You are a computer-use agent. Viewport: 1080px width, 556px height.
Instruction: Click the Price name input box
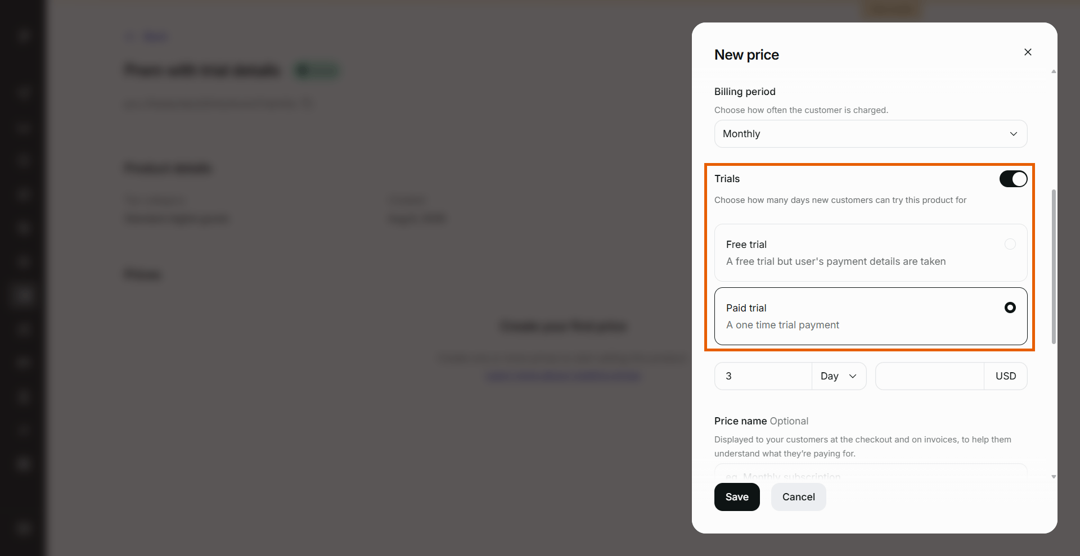tap(871, 471)
